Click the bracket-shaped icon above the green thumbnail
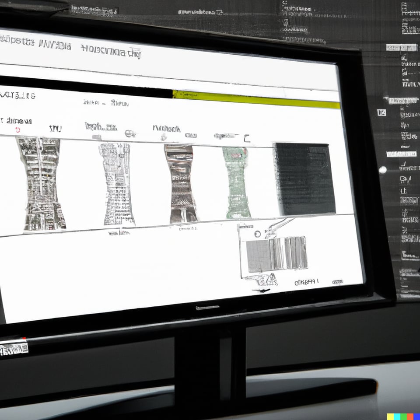Image resolution: width=420 pixels, height=420 pixels. point(247,139)
